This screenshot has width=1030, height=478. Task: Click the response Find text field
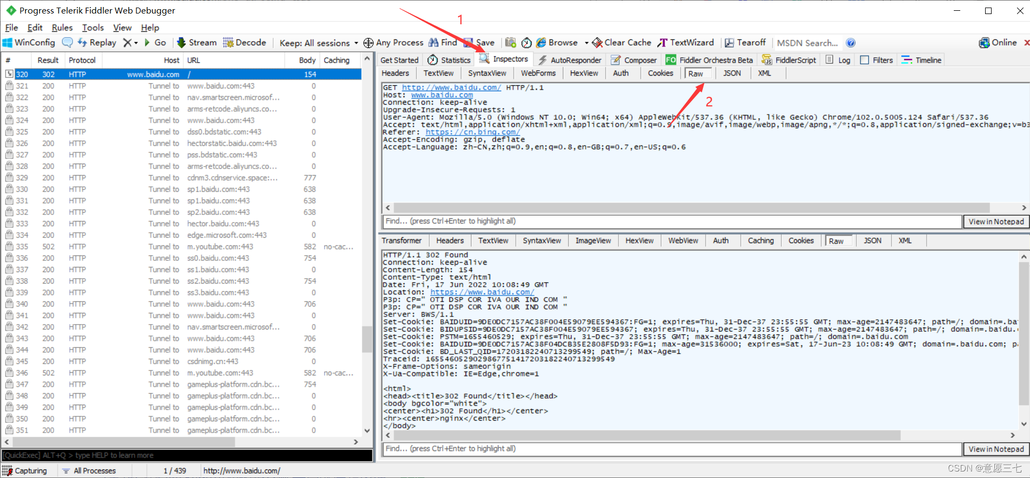coord(672,449)
